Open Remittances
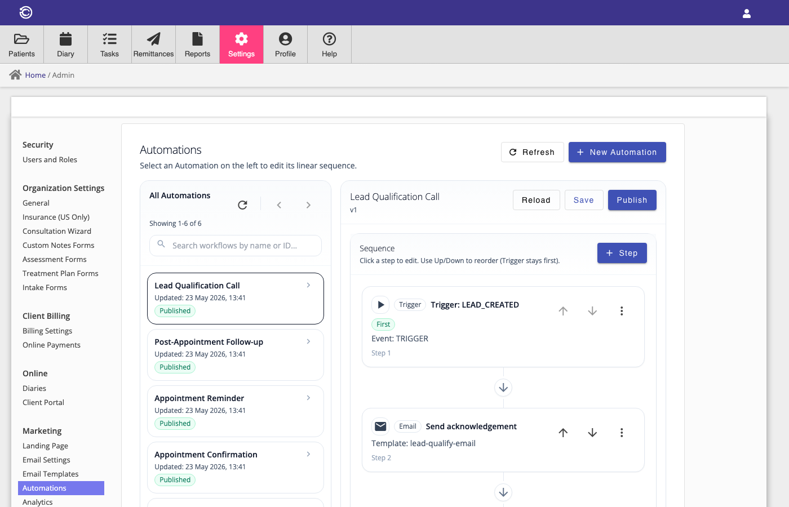The width and height of the screenshot is (789, 507). pyautogui.click(x=154, y=45)
